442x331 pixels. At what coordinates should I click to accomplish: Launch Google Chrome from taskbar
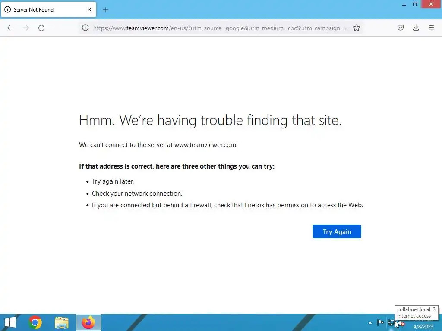click(35, 322)
